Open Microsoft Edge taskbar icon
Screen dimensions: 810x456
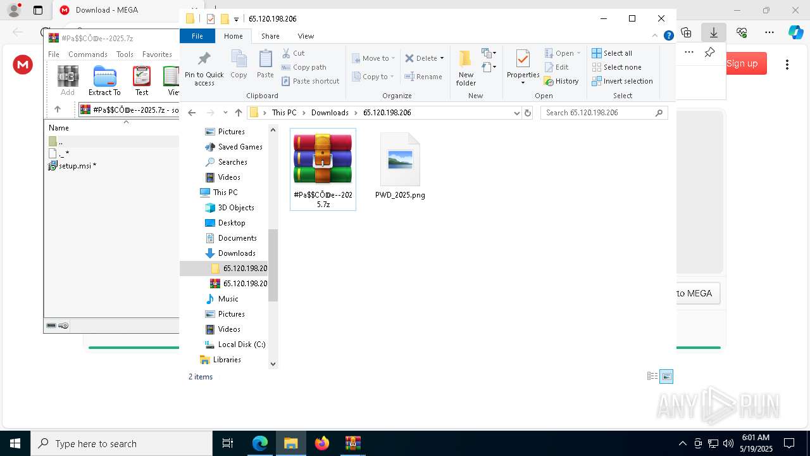(x=260, y=443)
